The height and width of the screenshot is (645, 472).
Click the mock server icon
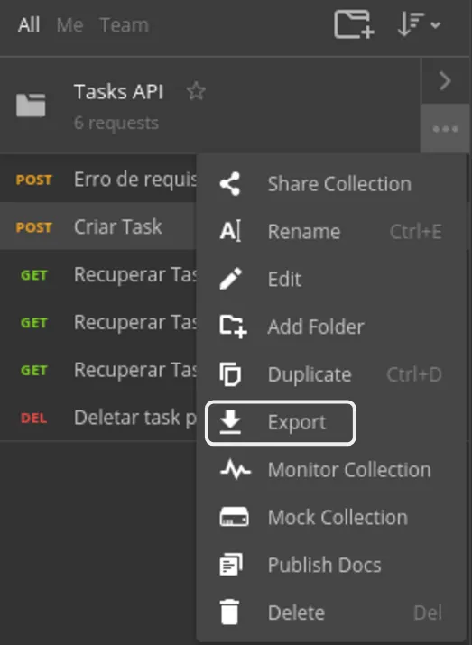234,517
